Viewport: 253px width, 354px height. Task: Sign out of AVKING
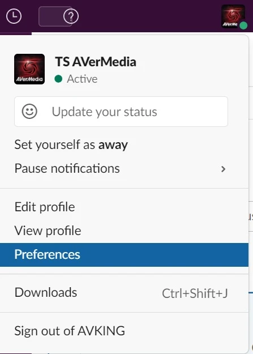click(x=124, y=331)
